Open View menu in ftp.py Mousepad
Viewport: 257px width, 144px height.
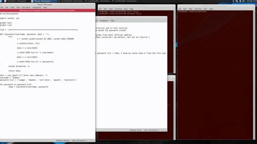(12, 8)
